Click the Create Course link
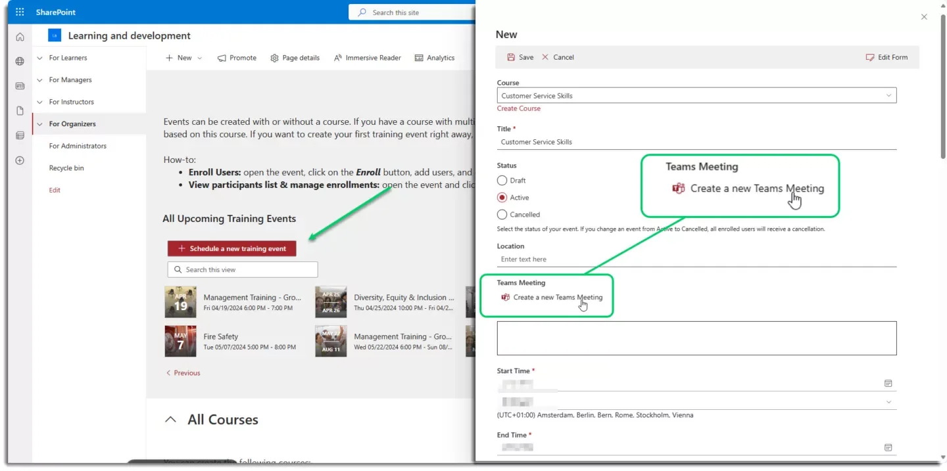Screen dimensions: 947x471 [518, 108]
